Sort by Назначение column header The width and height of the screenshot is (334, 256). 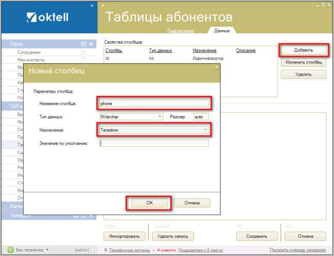tap(205, 50)
